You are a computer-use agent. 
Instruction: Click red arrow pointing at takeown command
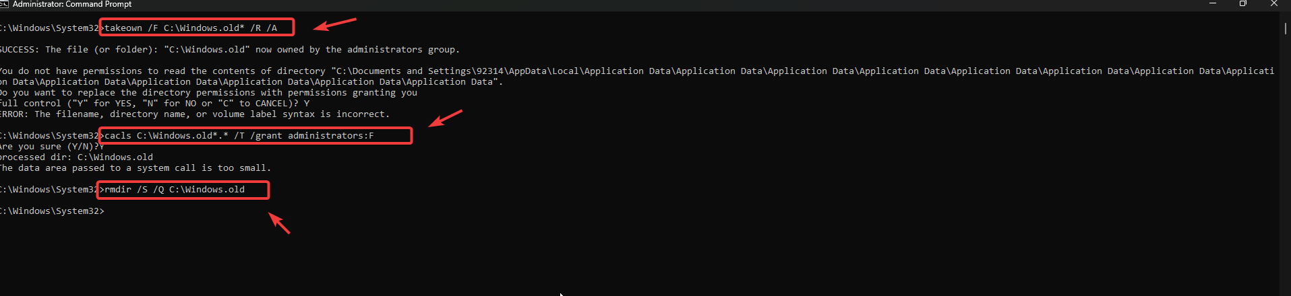pyautogui.click(x=335, y=25)
